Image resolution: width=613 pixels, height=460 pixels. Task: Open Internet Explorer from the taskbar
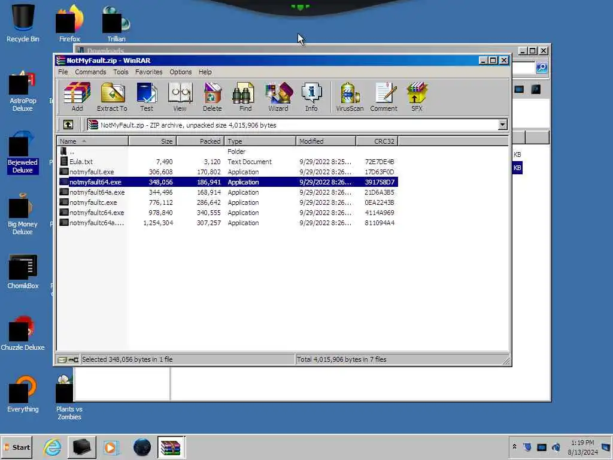click(x=53, y=447)
